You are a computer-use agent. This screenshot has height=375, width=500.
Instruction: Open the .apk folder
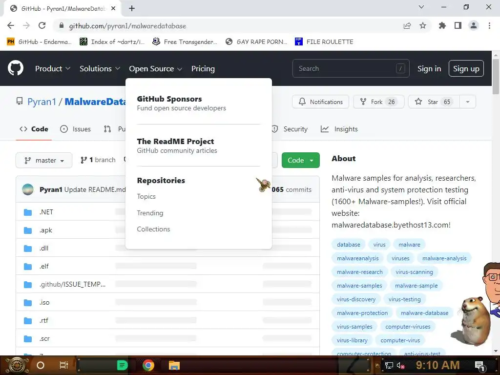click(45, 230)
